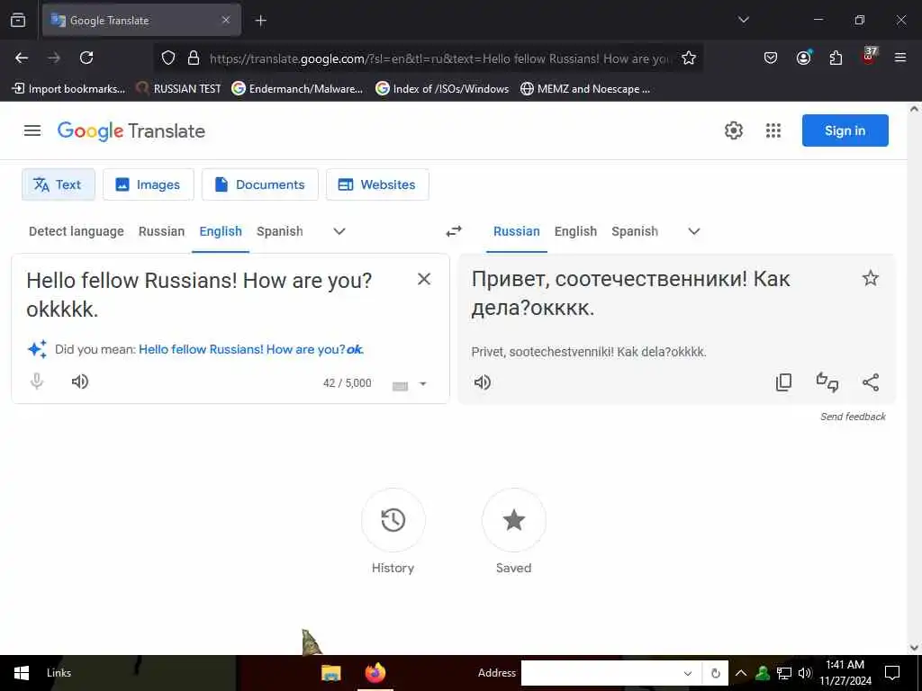The height and width of the screenshot is (691, 922).
Task: Click Firefox taskbar icon
Action: (375, 673)
